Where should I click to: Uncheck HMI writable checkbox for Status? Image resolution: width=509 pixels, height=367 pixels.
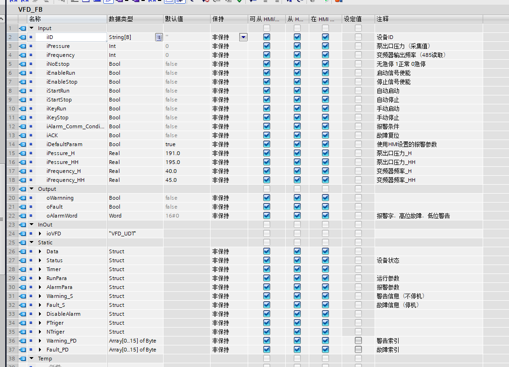(x=297, y=260)
